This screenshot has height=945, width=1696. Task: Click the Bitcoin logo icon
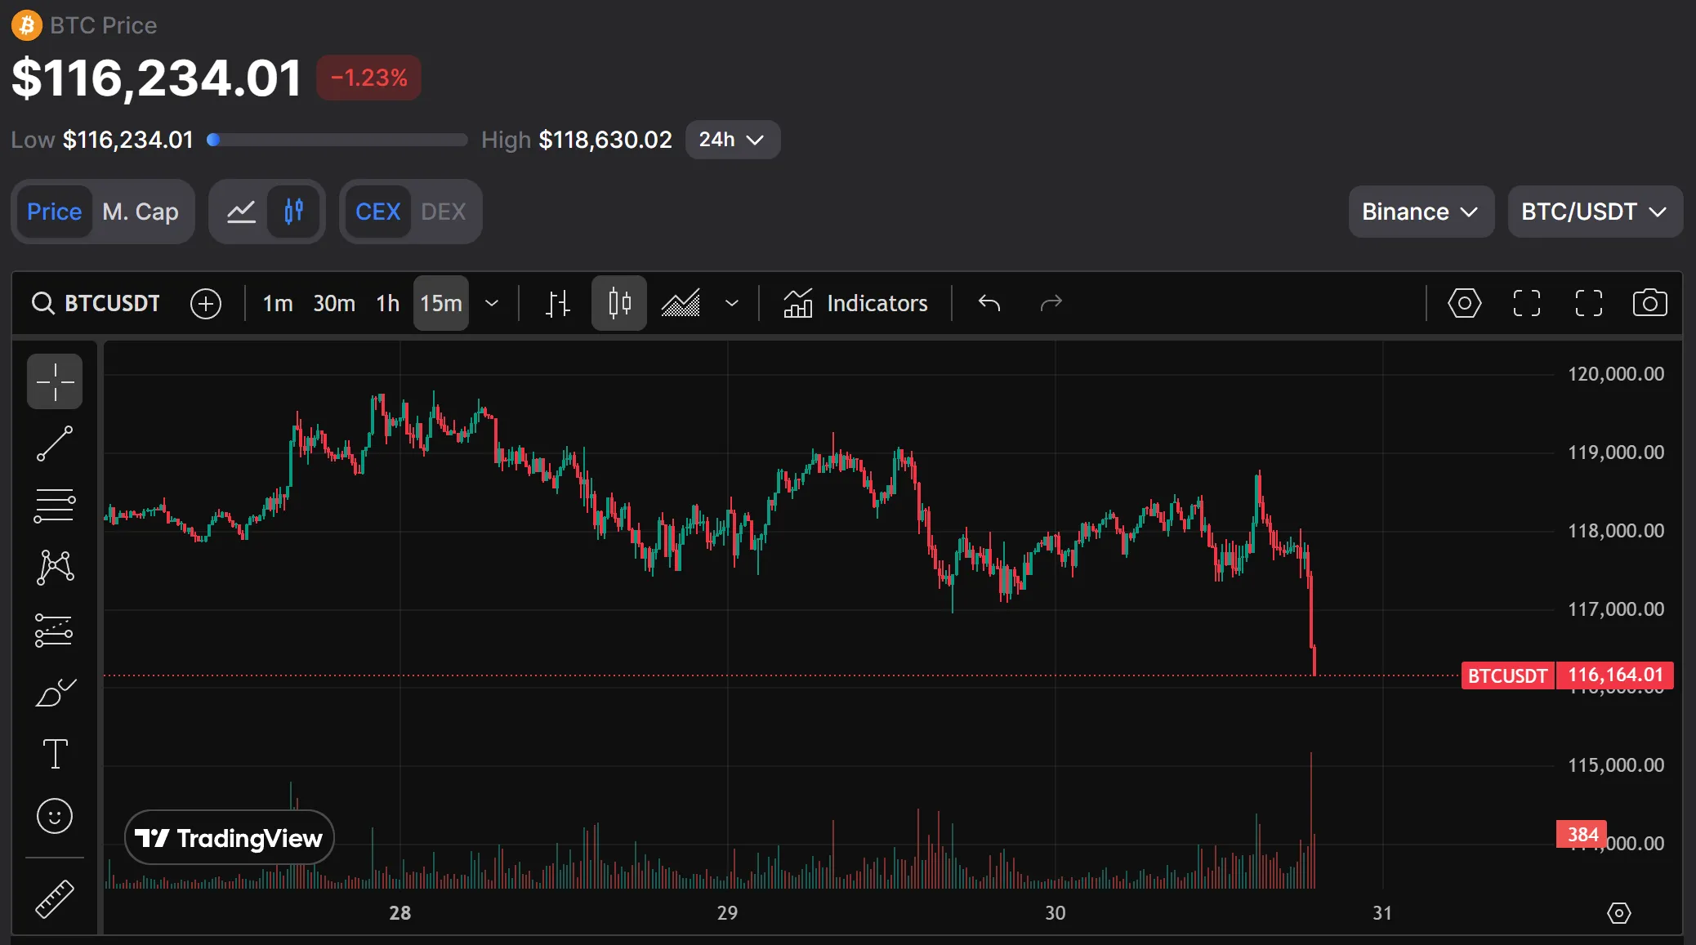click(x=27, y=25)
